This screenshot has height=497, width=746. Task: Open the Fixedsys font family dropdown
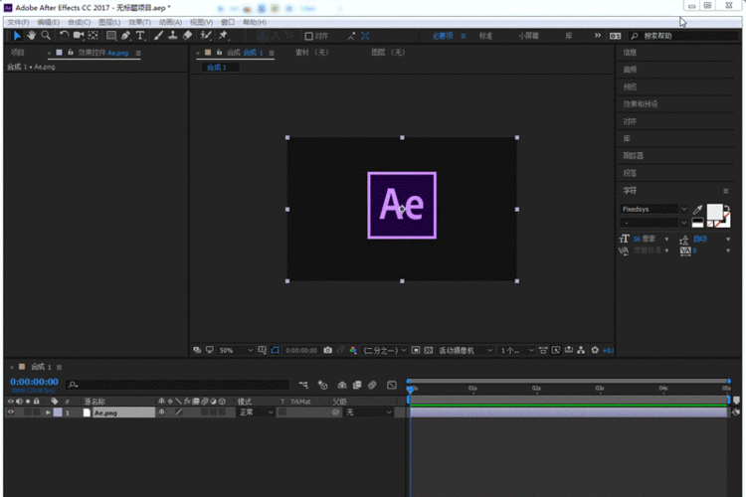[x=683, y=210]
